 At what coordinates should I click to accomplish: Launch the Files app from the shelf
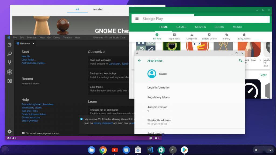pyautogui.click(x=91, y=150)
